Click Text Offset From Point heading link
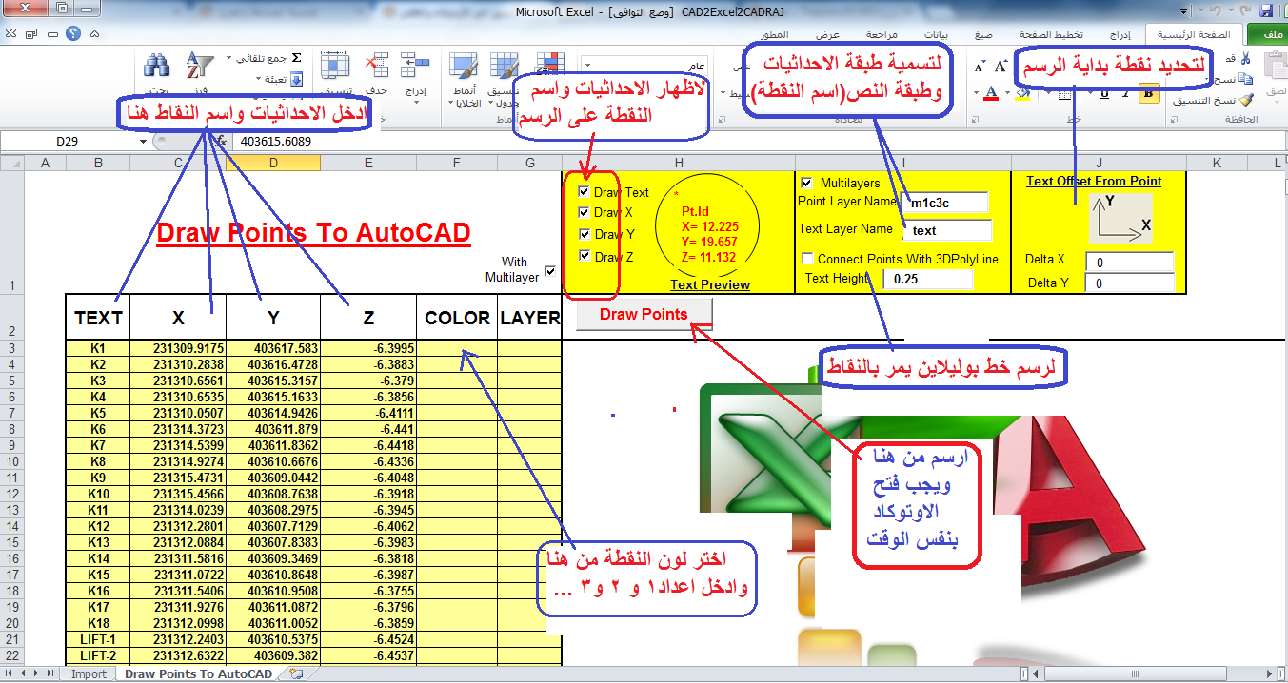1288x683 pixels. 1094,181
